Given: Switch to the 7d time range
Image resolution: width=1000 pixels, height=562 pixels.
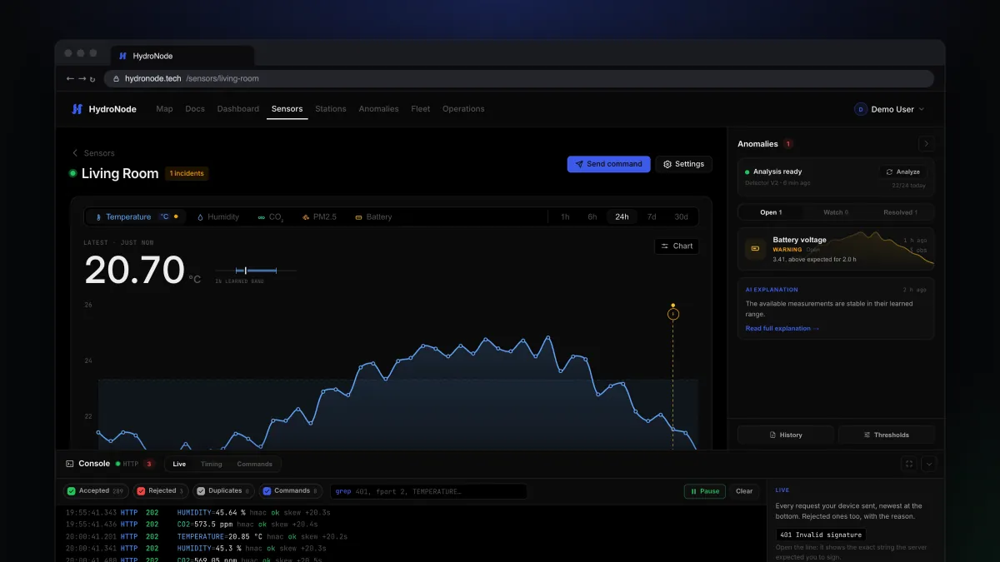Looking at the screenshot, I should [652, 217].
